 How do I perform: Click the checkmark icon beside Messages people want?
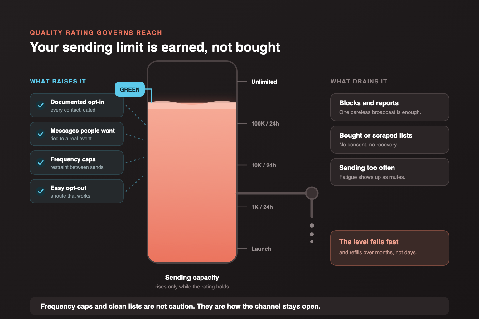click(41, 134)
